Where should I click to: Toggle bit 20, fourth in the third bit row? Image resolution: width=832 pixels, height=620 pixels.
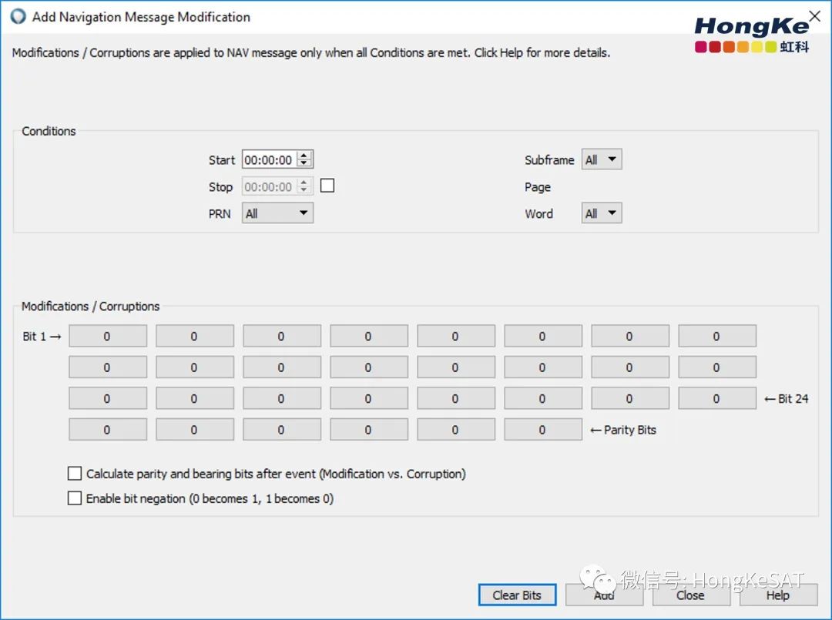tap(369, 398)
